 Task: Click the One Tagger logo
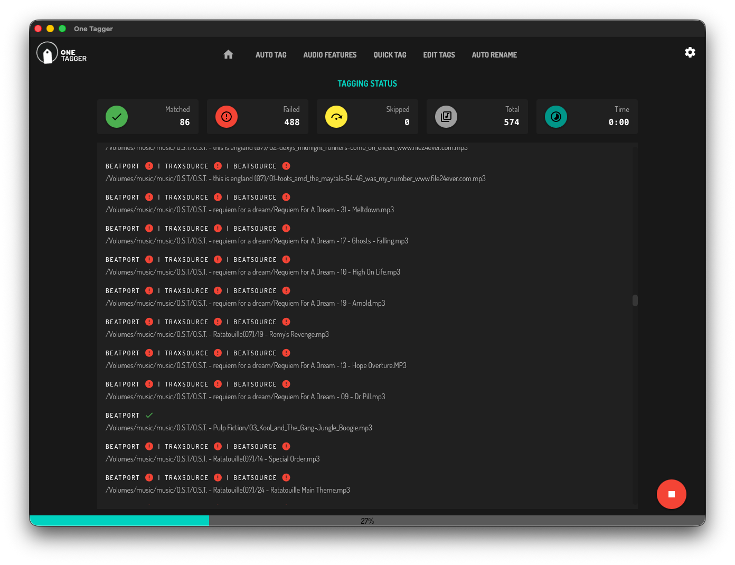tap(62, 53)
